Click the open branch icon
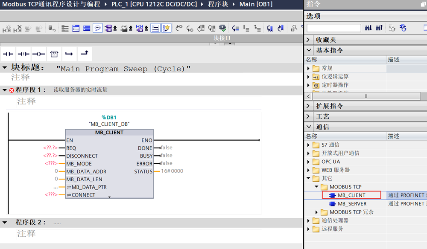 click(69, 54)
